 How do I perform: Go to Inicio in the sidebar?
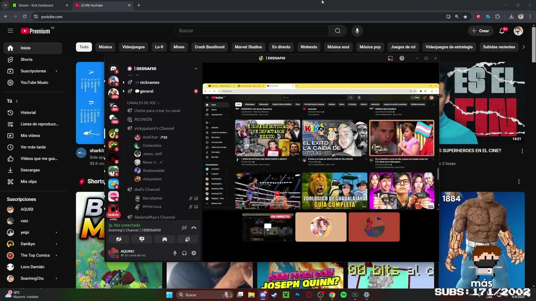(33, 48)
